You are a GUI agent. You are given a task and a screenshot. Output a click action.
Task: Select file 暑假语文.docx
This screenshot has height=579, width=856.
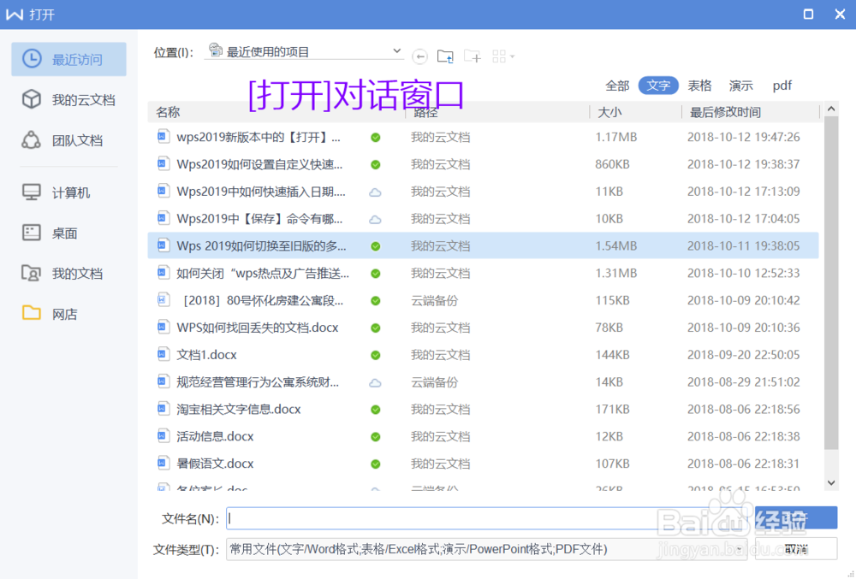483,464
